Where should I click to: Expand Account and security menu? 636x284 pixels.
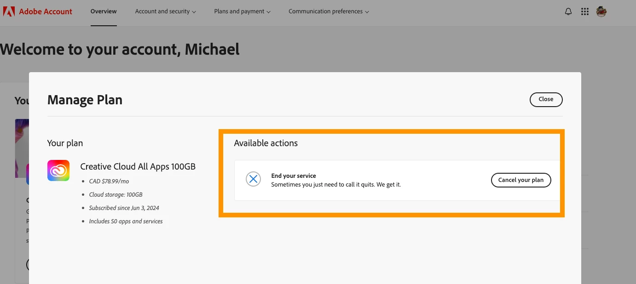tap(166, 11)
